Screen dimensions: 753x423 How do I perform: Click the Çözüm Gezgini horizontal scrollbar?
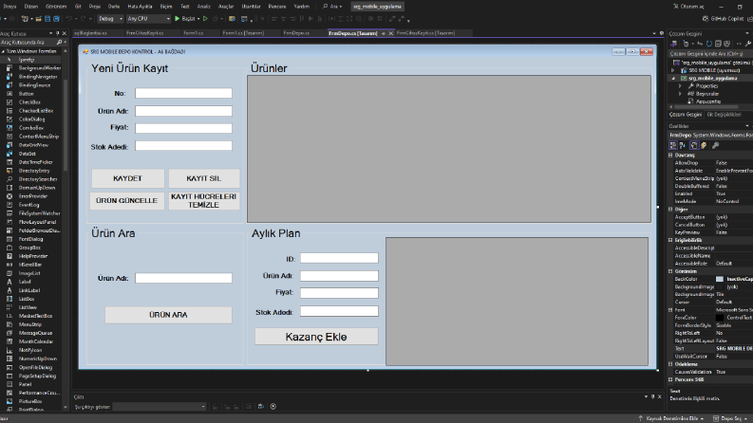click(706, 107)
